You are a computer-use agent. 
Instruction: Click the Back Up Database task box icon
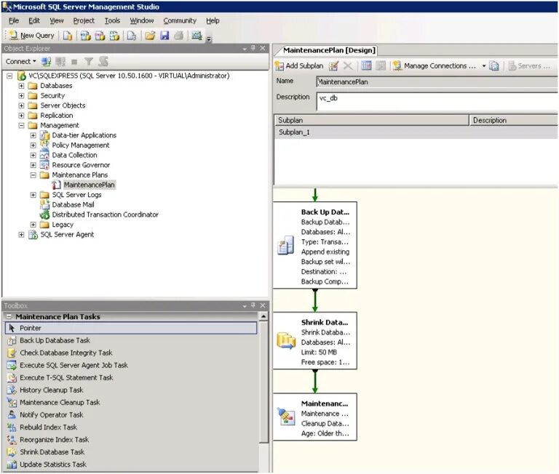pyautogui.click(x=285, y=246)
